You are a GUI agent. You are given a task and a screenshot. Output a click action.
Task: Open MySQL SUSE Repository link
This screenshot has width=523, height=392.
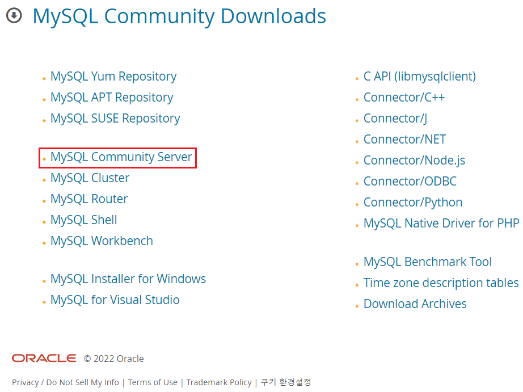point(115,119)
